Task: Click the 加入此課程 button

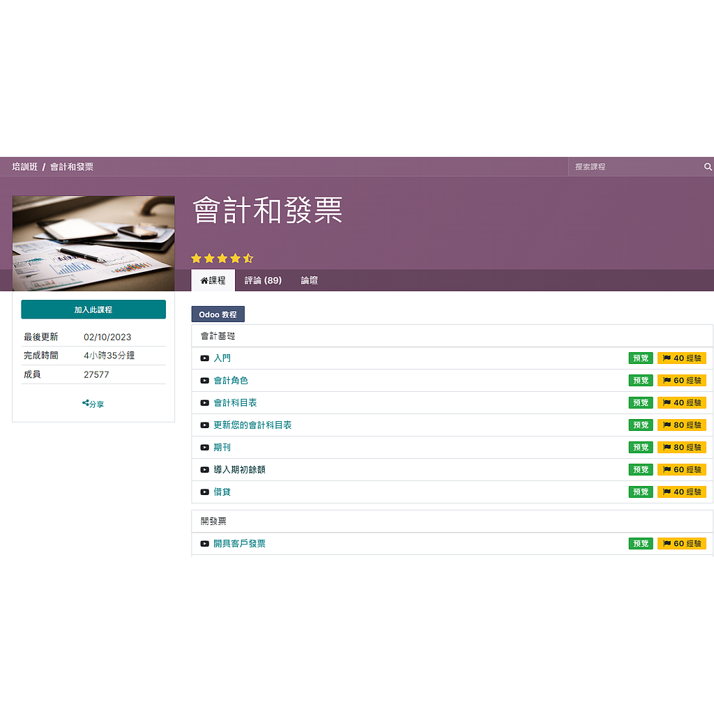Action: (93, 310)
